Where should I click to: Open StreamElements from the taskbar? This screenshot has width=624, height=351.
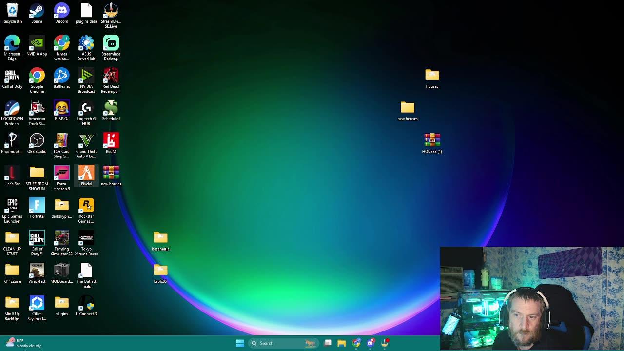click(x=385, y=343)
